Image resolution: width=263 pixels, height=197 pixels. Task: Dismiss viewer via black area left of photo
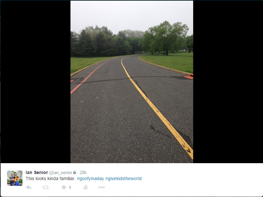click(36, 82)
